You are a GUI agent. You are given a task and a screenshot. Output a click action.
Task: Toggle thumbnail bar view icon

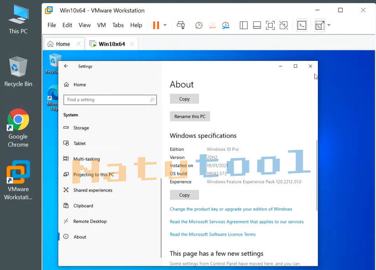coord(257,26)
